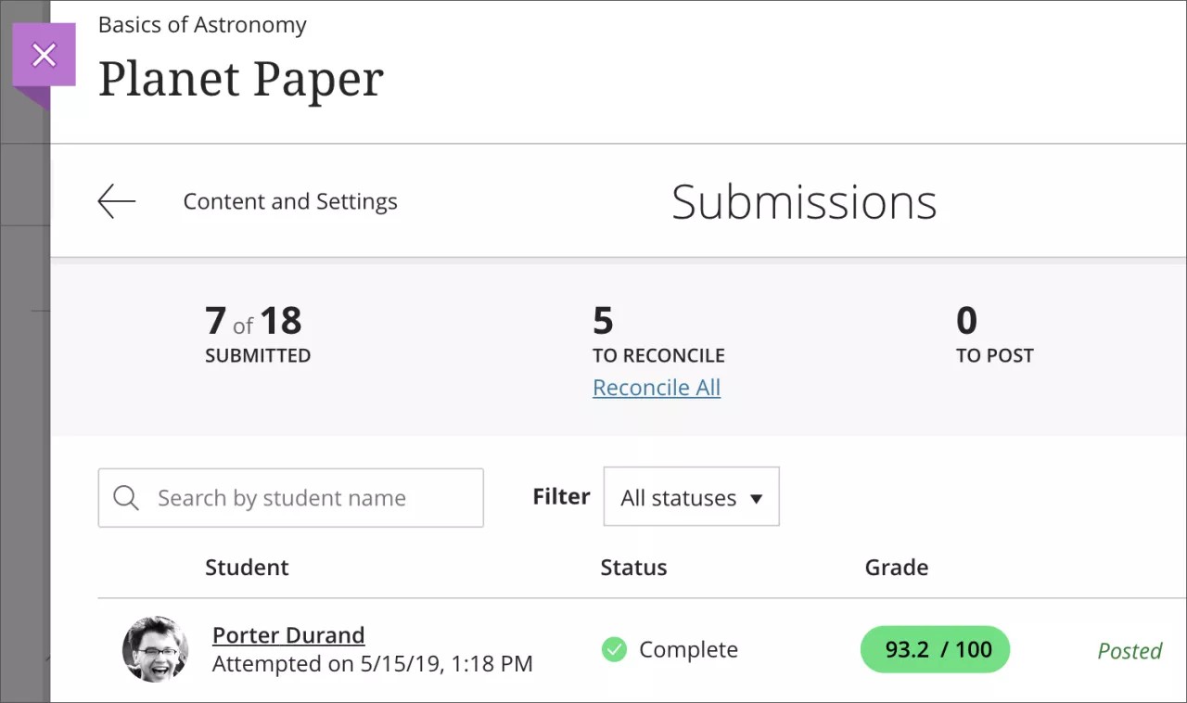Toggle the Complete status for Porter Durand

click(x=613, y=650)
